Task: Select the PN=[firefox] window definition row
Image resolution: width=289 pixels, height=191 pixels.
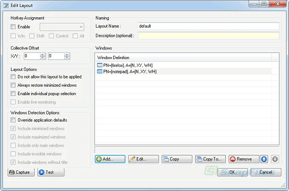Action: [183, 65]
